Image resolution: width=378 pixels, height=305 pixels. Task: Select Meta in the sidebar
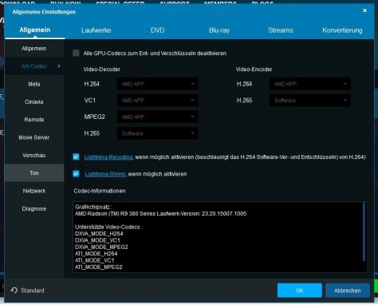34,84
